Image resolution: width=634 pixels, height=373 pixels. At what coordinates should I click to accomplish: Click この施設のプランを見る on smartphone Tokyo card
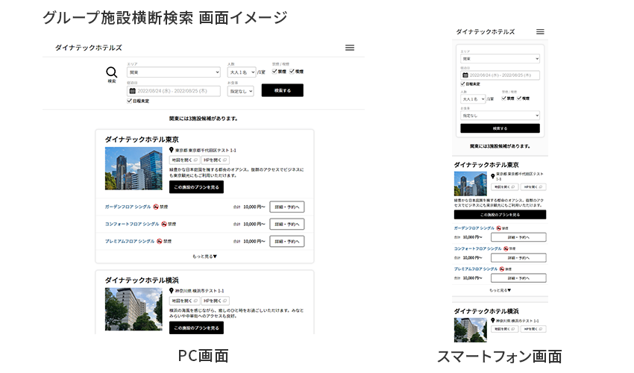pyautogui.click(x=500, y=215)
